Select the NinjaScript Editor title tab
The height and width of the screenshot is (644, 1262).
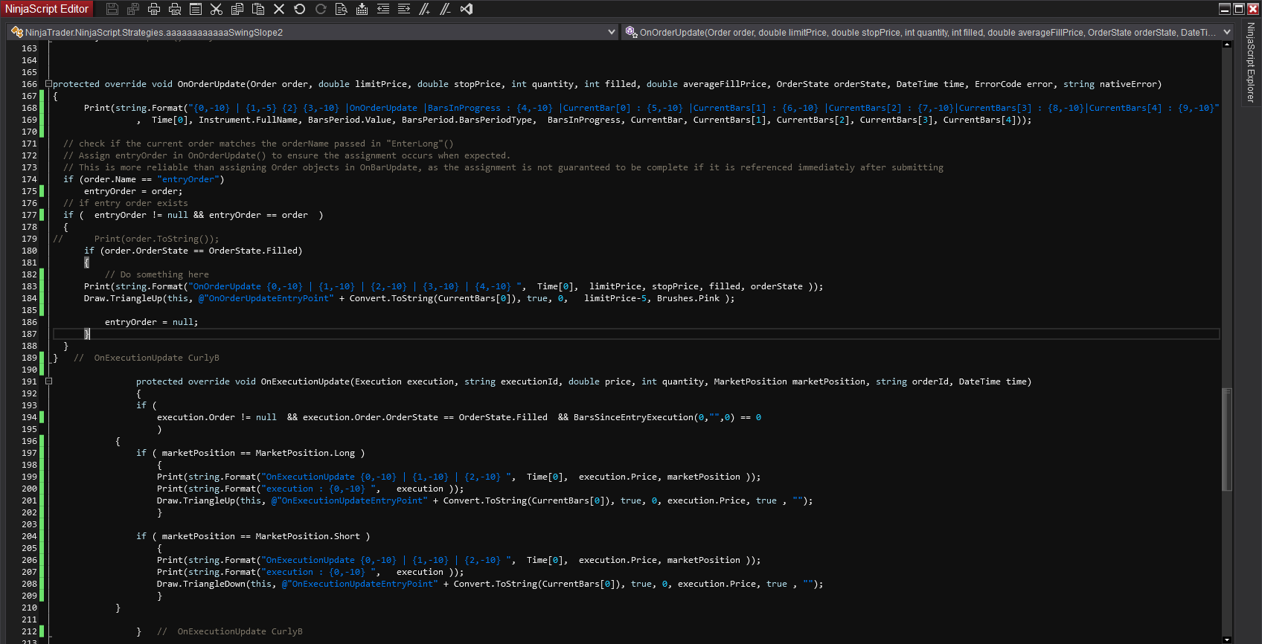pos(47,9)
